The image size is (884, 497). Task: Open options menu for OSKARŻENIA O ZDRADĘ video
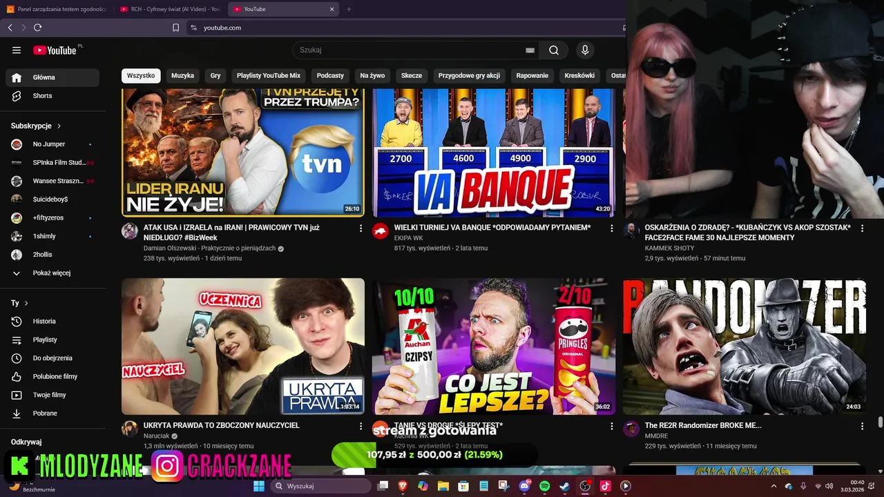(x=862, y=228)
